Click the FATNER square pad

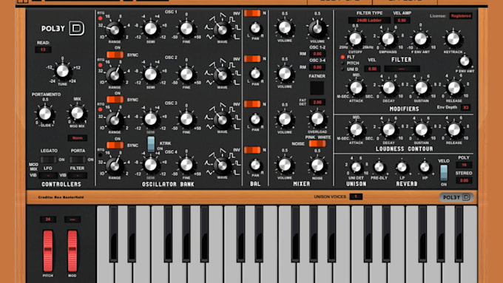coord(317,88)
